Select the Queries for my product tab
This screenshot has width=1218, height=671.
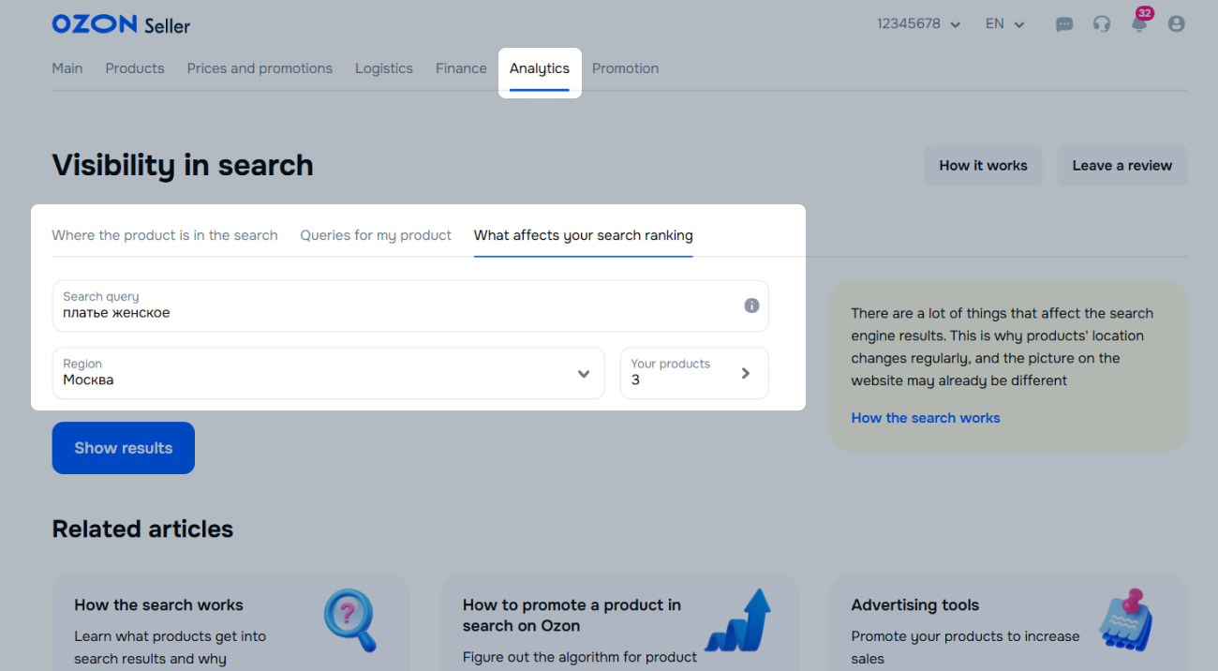tap(376, 235)
